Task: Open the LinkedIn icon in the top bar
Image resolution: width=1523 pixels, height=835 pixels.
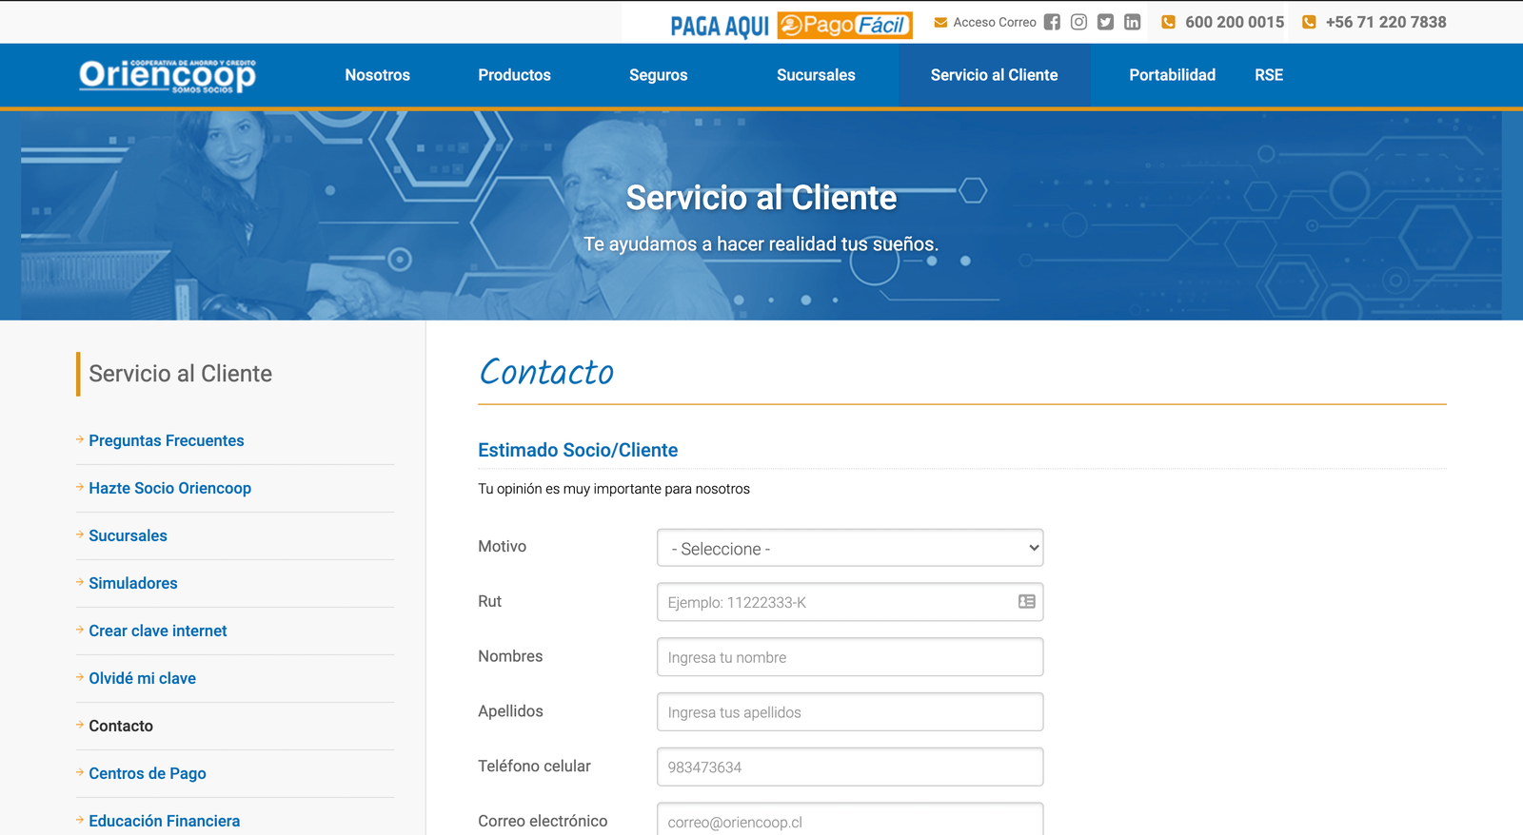Action: (x=1132, y=22)
